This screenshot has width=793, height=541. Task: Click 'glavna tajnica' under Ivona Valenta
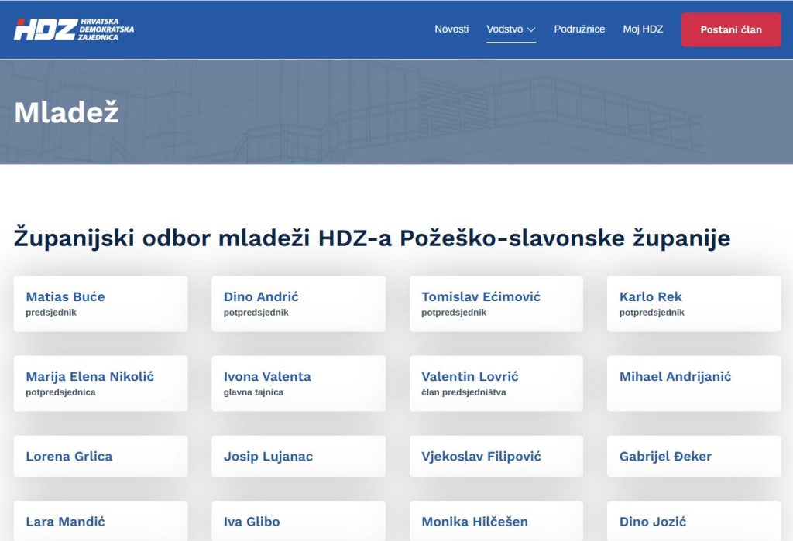point(253,392)
